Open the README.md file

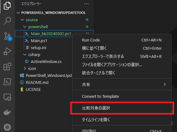point(37,83)
